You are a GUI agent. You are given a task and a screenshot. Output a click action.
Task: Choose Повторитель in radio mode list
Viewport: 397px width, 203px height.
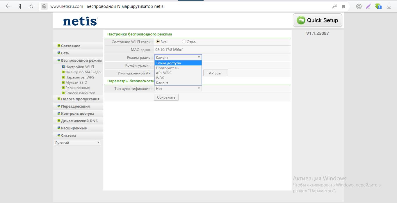(178, 68)
